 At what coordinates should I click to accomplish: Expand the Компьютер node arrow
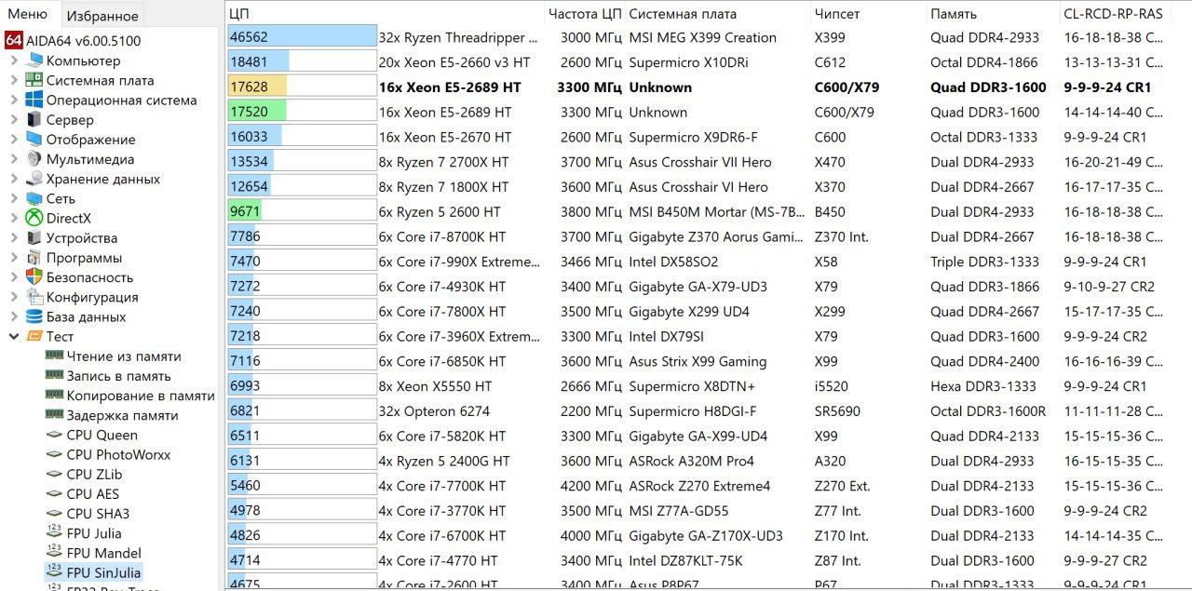(x=14, y=60)
